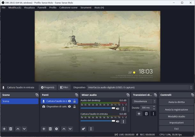The width and height of the screenshot is (195, 137).
Task: Open the Aiuto (H) menu
Action: click(99, 8)
